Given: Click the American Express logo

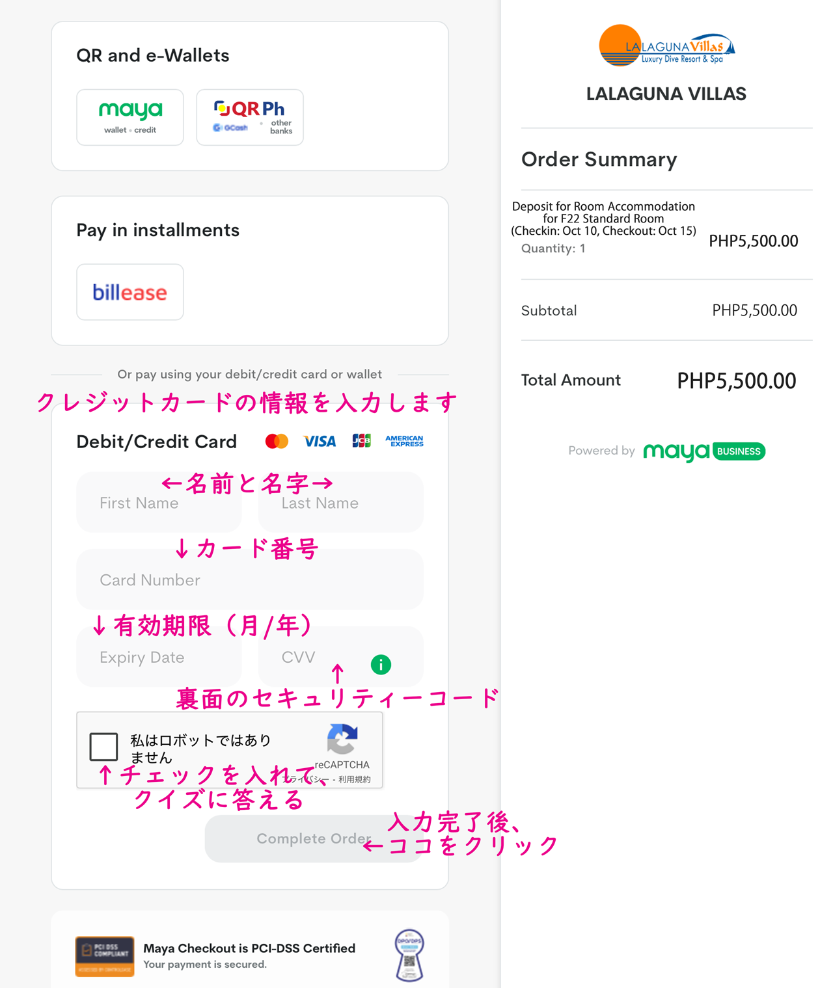Looking at the screenshot, I should [404, 442].
